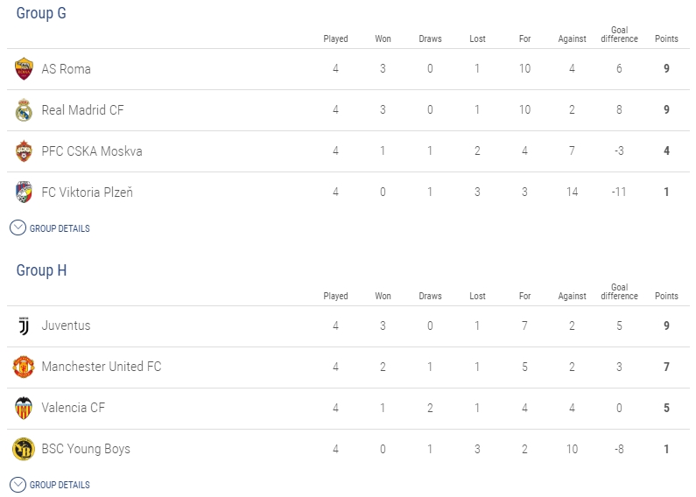
Task: Open the Valencia CF crest icon
Action: [24, 408]
